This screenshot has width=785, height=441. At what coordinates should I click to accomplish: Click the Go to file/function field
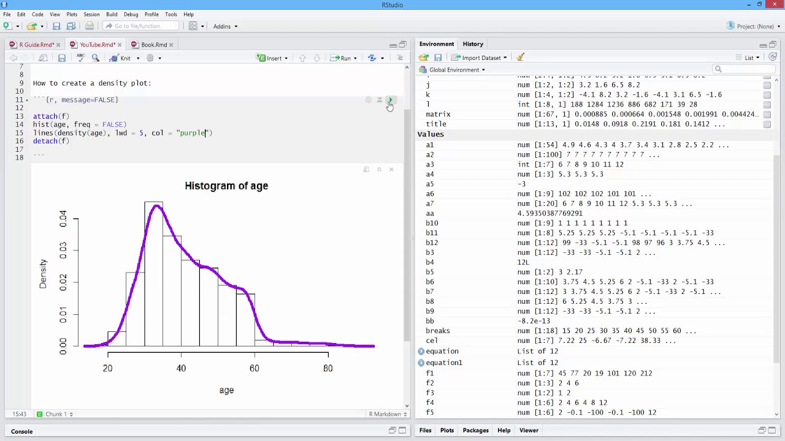point(140,26)
